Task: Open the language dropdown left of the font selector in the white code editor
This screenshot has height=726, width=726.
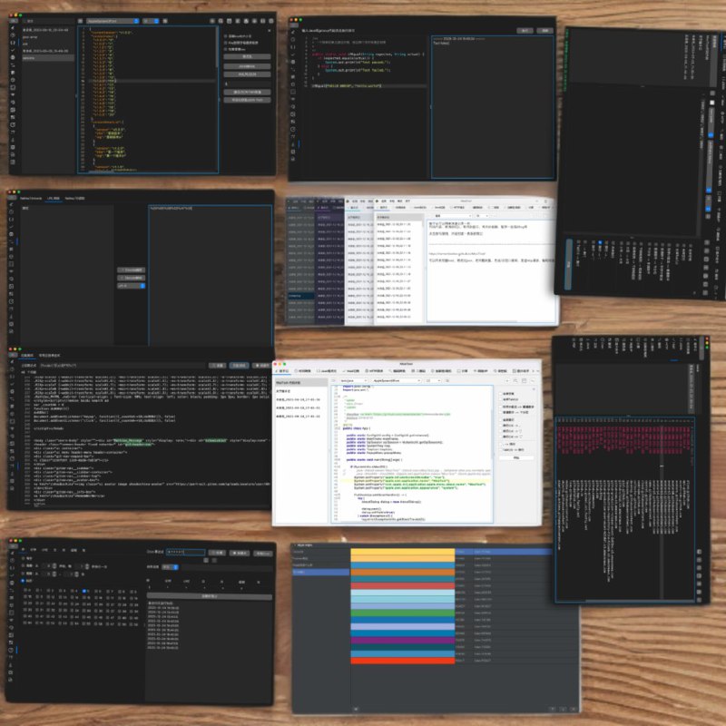Action: click(x=354, y=380)
